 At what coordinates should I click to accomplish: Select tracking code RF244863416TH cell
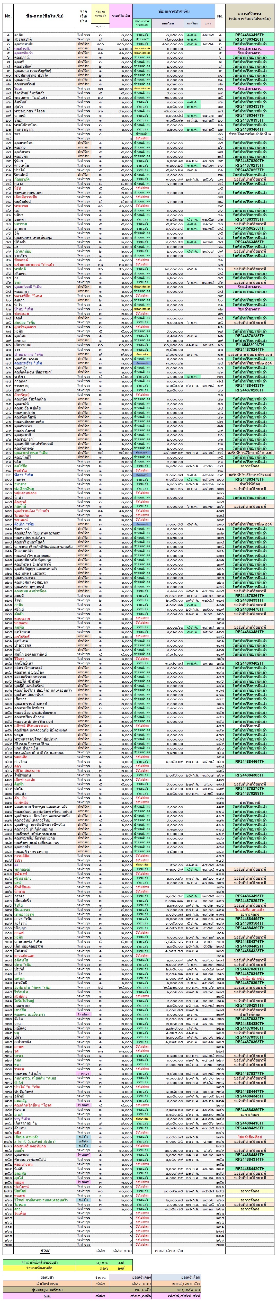point(250,34)
